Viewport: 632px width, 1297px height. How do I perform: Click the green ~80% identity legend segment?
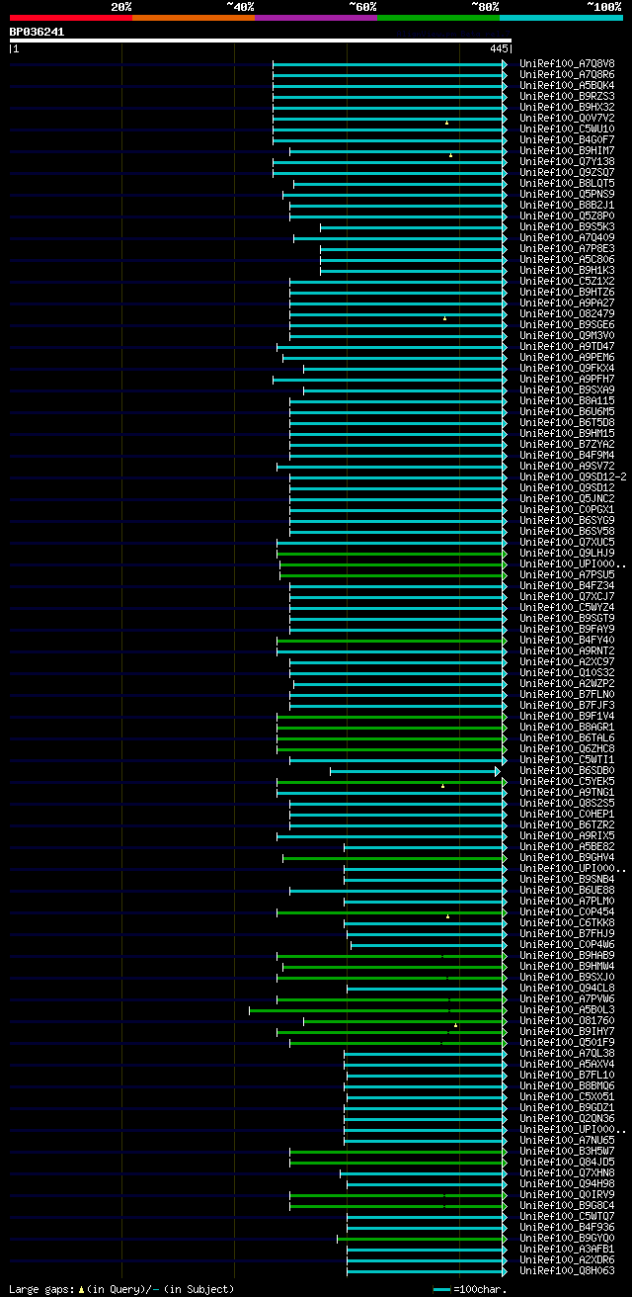[x=438, y=18]
